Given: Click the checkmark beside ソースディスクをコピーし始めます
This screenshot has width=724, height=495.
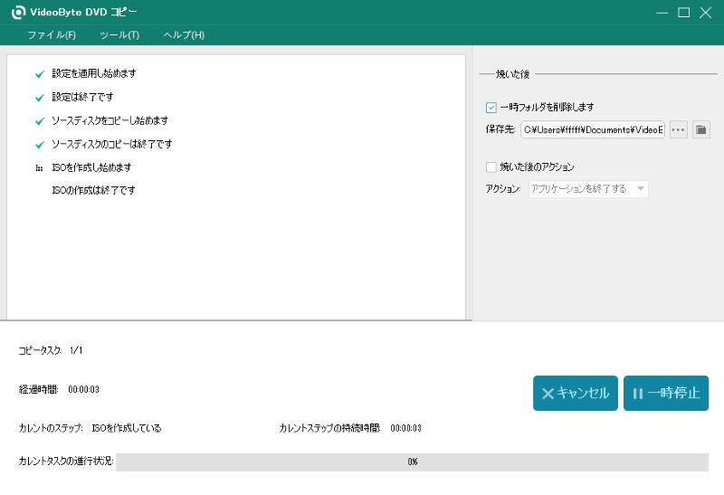Looking at the screenshot, I should pos(40,121).
